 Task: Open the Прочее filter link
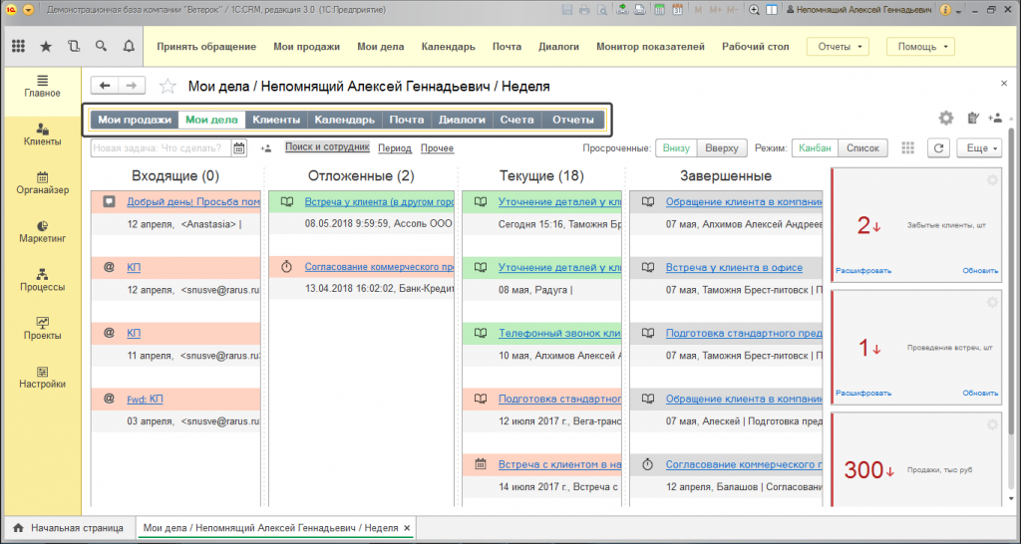(x=437, y=148)
